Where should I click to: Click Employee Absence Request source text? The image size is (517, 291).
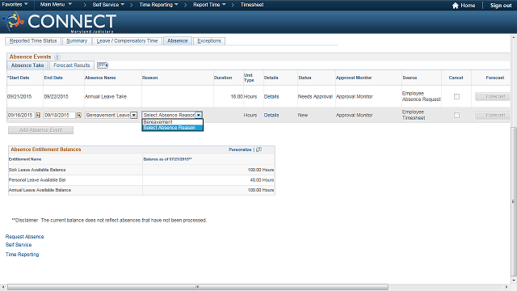pos(421,96)
